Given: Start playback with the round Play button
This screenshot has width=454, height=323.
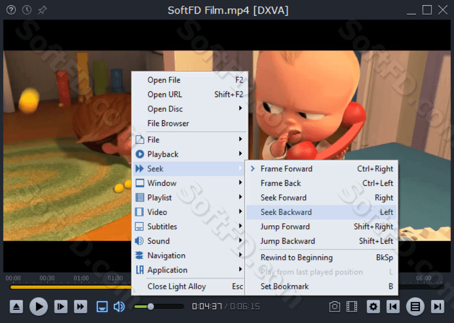Looking at the screenshot, I should click(x=38, y=307).
